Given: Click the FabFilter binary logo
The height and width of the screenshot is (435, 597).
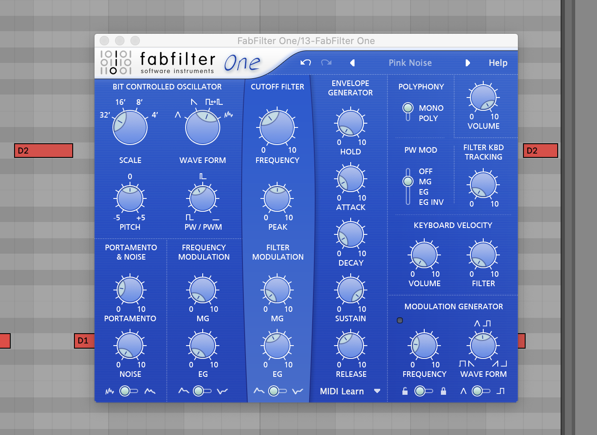Looking at the screenshot, I should (x=116, y=62).
